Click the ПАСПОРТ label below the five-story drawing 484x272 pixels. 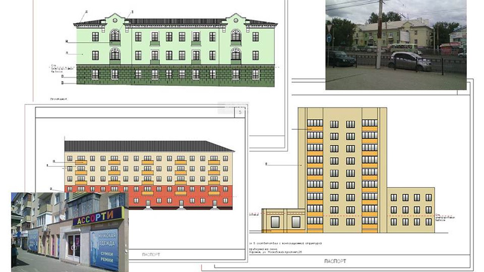click(x=150, y=255)
